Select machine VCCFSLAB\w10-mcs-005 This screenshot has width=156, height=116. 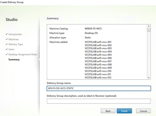click(x=98, y=55)
